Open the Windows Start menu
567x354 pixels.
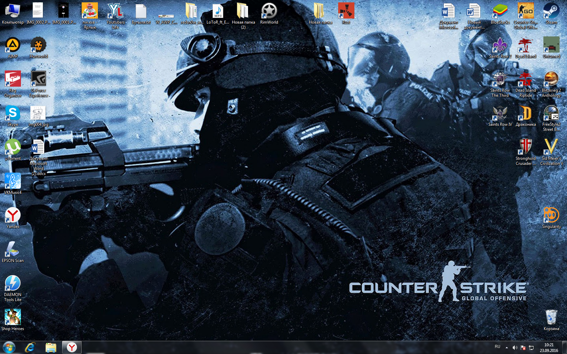(x=9, y=347)
